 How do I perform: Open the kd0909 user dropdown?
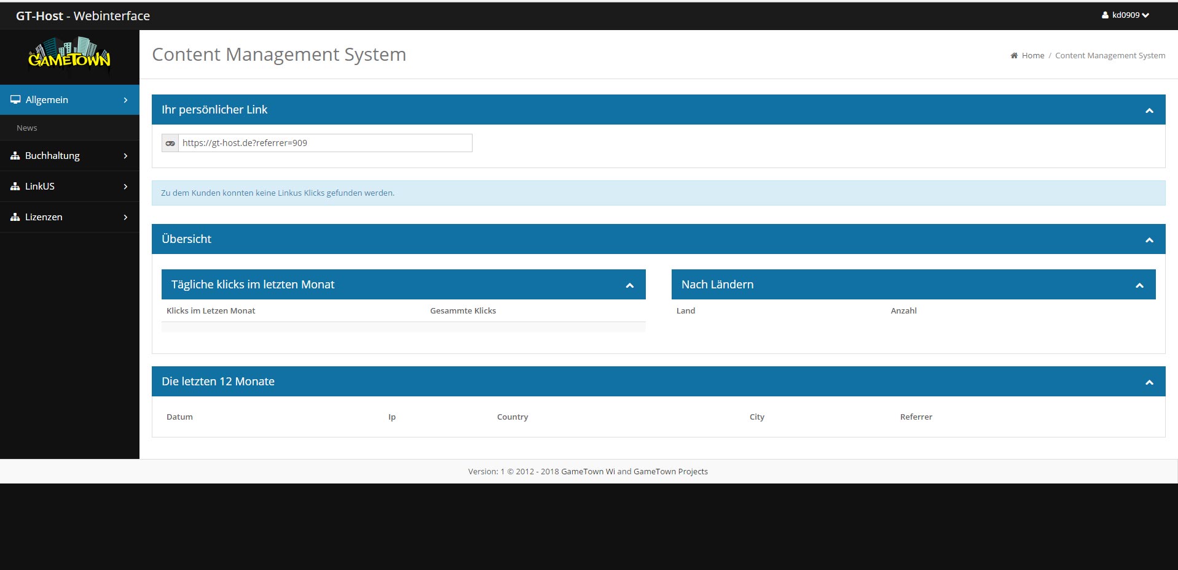click(x=1125, y=15)
